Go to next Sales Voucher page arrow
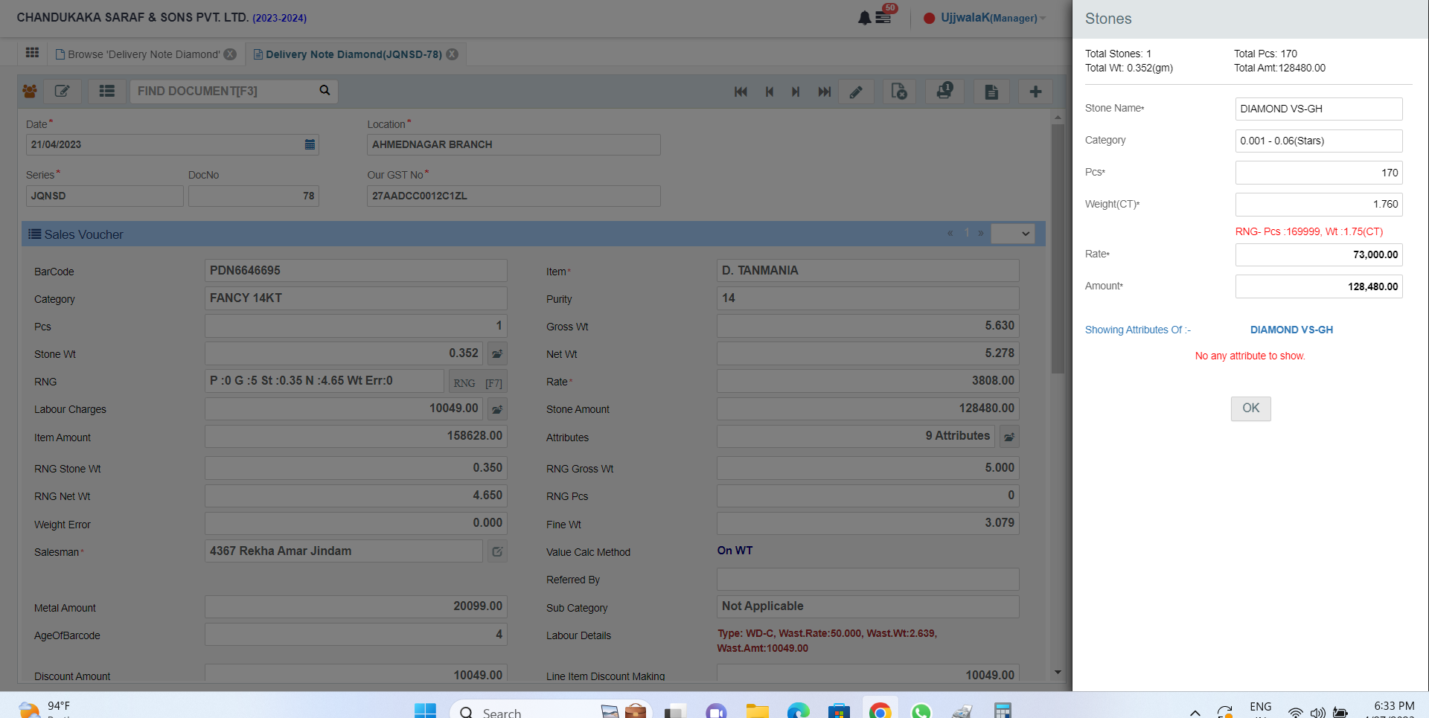The width and height of the screenshot is (1429, 718). [x=981, y=234]
